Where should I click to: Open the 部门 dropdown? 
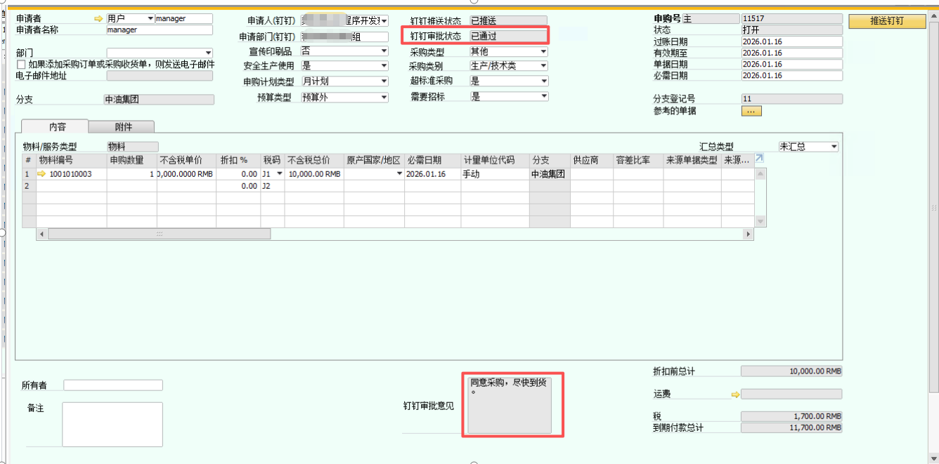(208, 53)
